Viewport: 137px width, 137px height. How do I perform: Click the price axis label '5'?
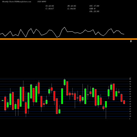(130, 119)
